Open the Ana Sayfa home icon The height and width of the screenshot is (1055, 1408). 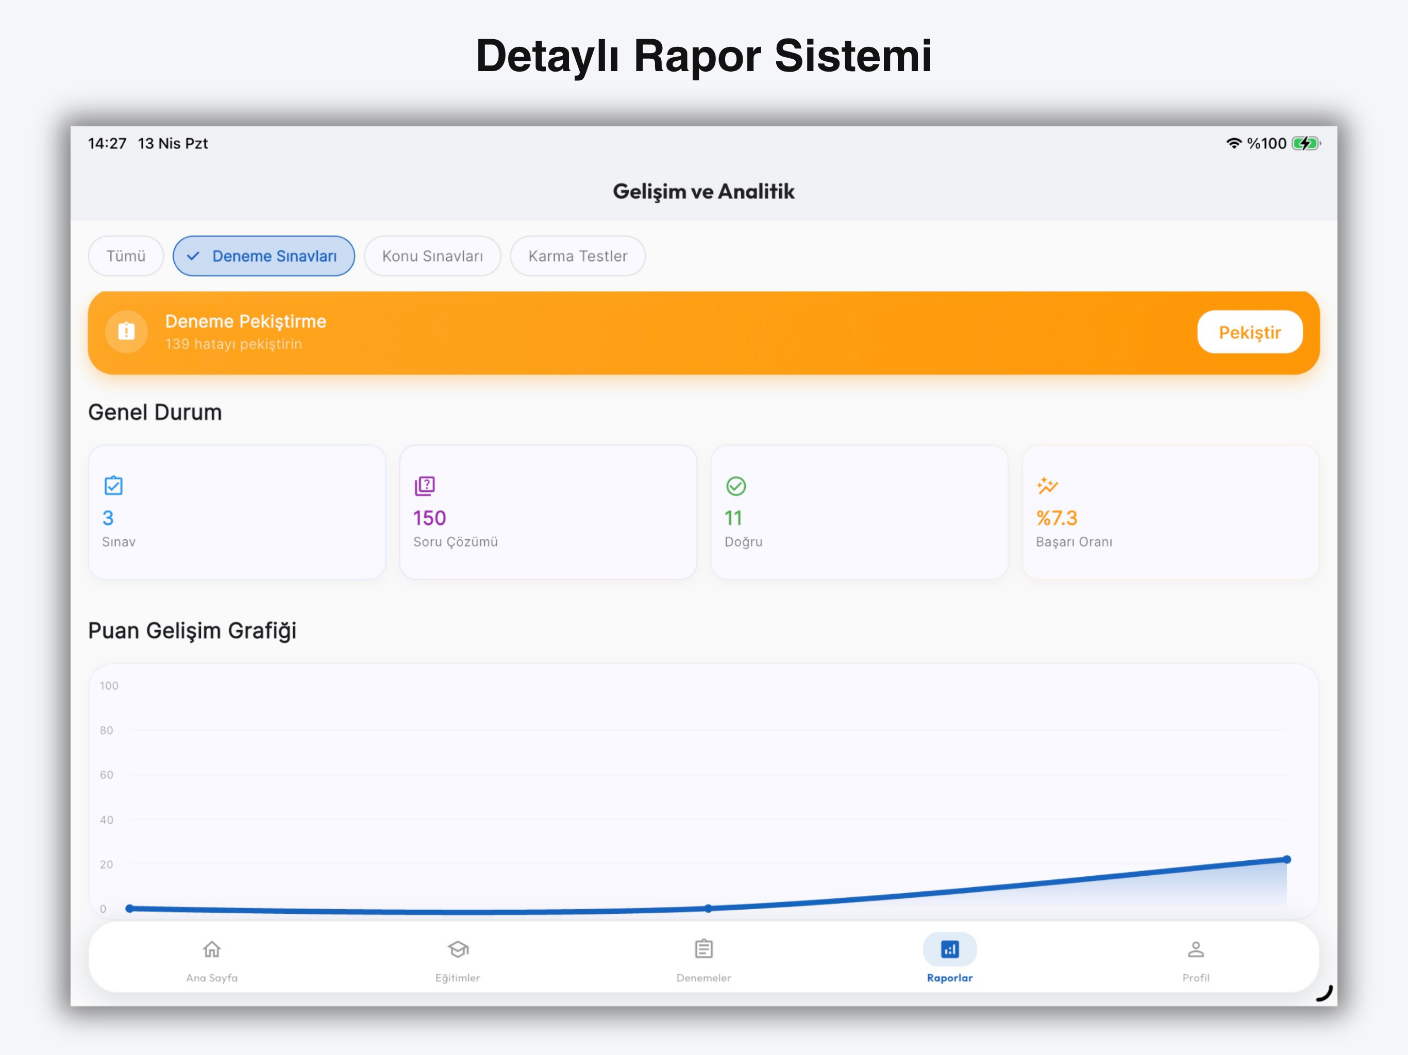pos(212,949)
